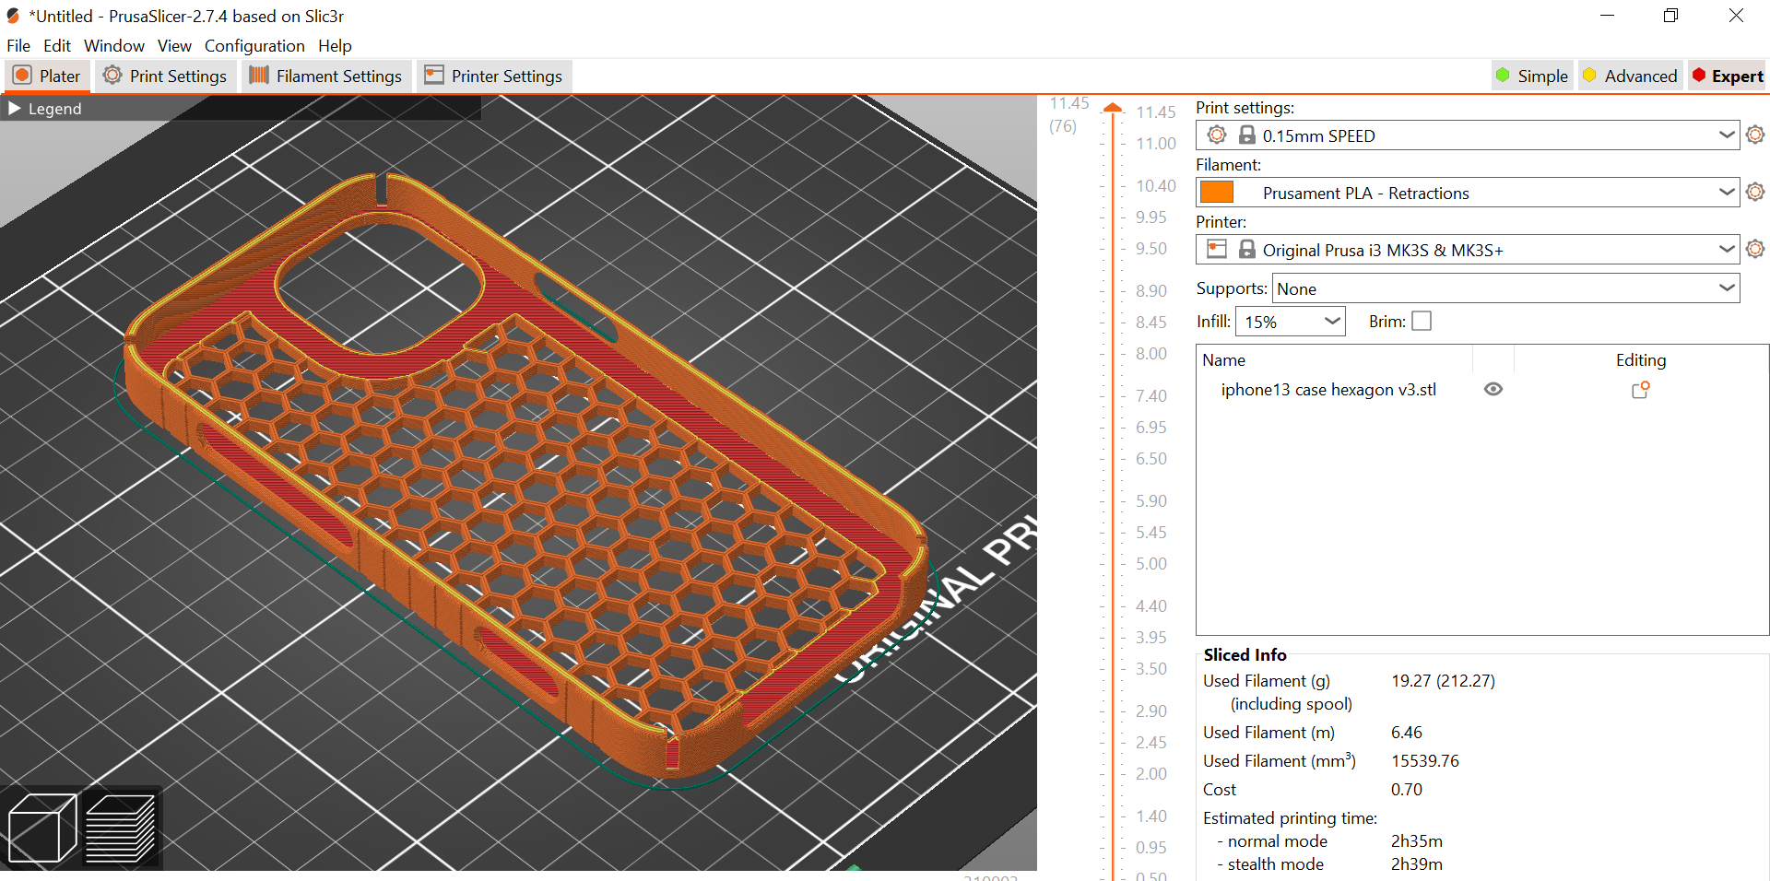The height and width of the screenshot is (881, 1770).
Task: Click the Editing column header
Action: 1641,360
